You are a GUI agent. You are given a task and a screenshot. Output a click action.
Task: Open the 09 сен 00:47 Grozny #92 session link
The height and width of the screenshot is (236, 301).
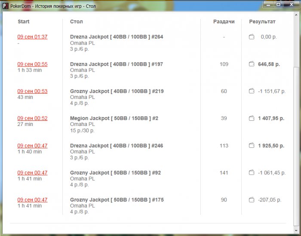click(32, 173)
